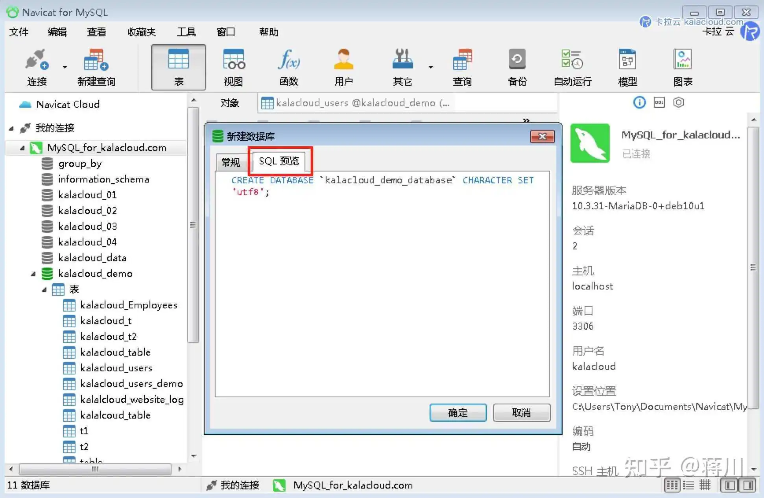Switch to the General (常规) dialog tab

(231, 162)
